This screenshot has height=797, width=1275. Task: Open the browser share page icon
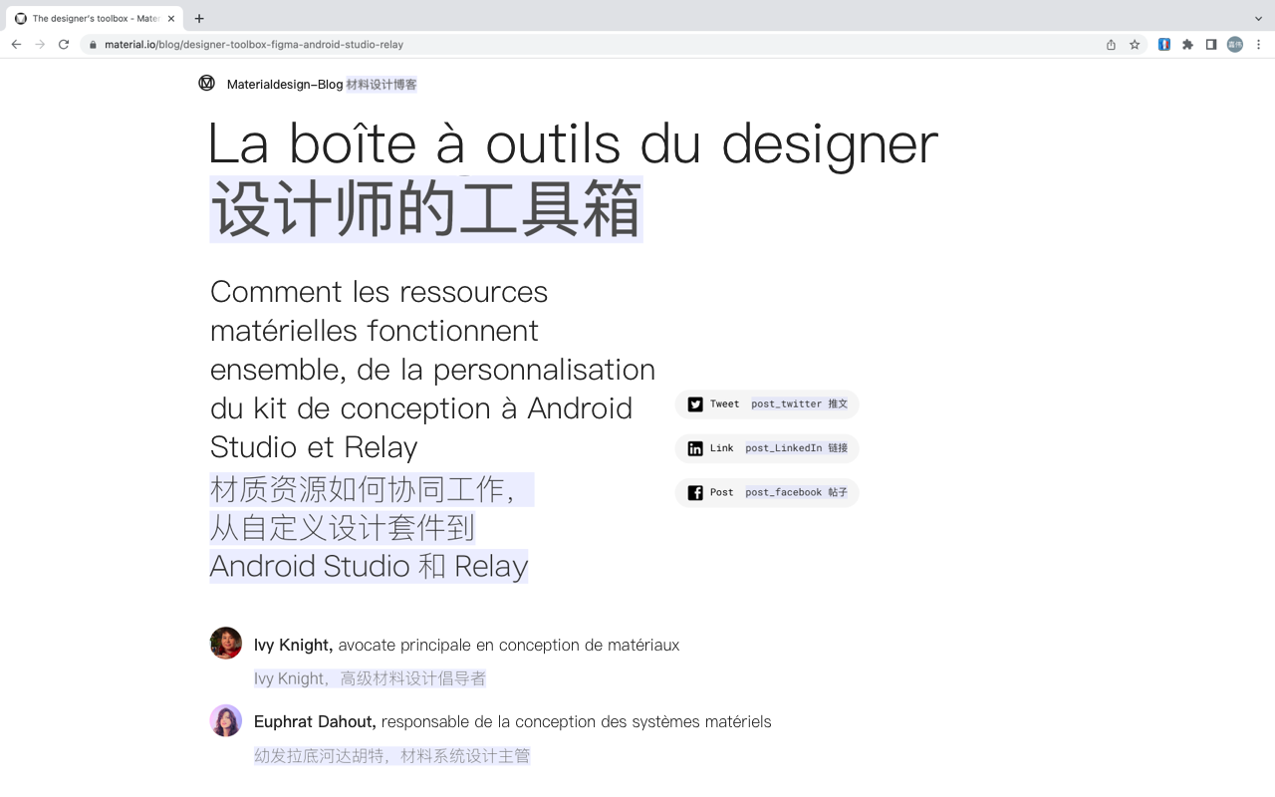click(1111, 45)
